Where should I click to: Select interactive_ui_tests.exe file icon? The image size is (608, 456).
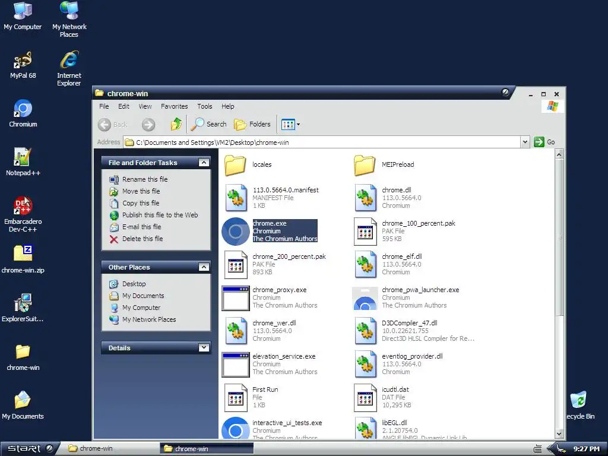click(x=235, y=427)
